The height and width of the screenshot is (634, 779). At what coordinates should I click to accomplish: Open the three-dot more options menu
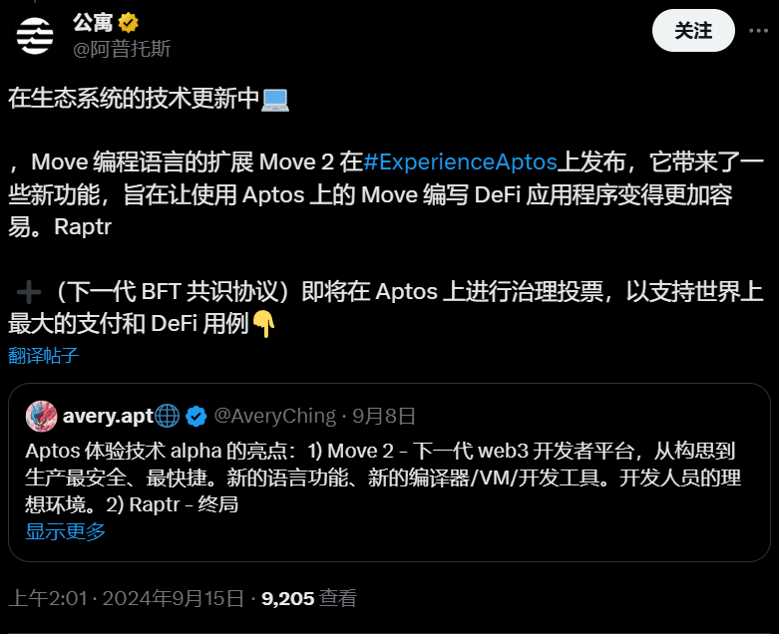click(758, 31)
